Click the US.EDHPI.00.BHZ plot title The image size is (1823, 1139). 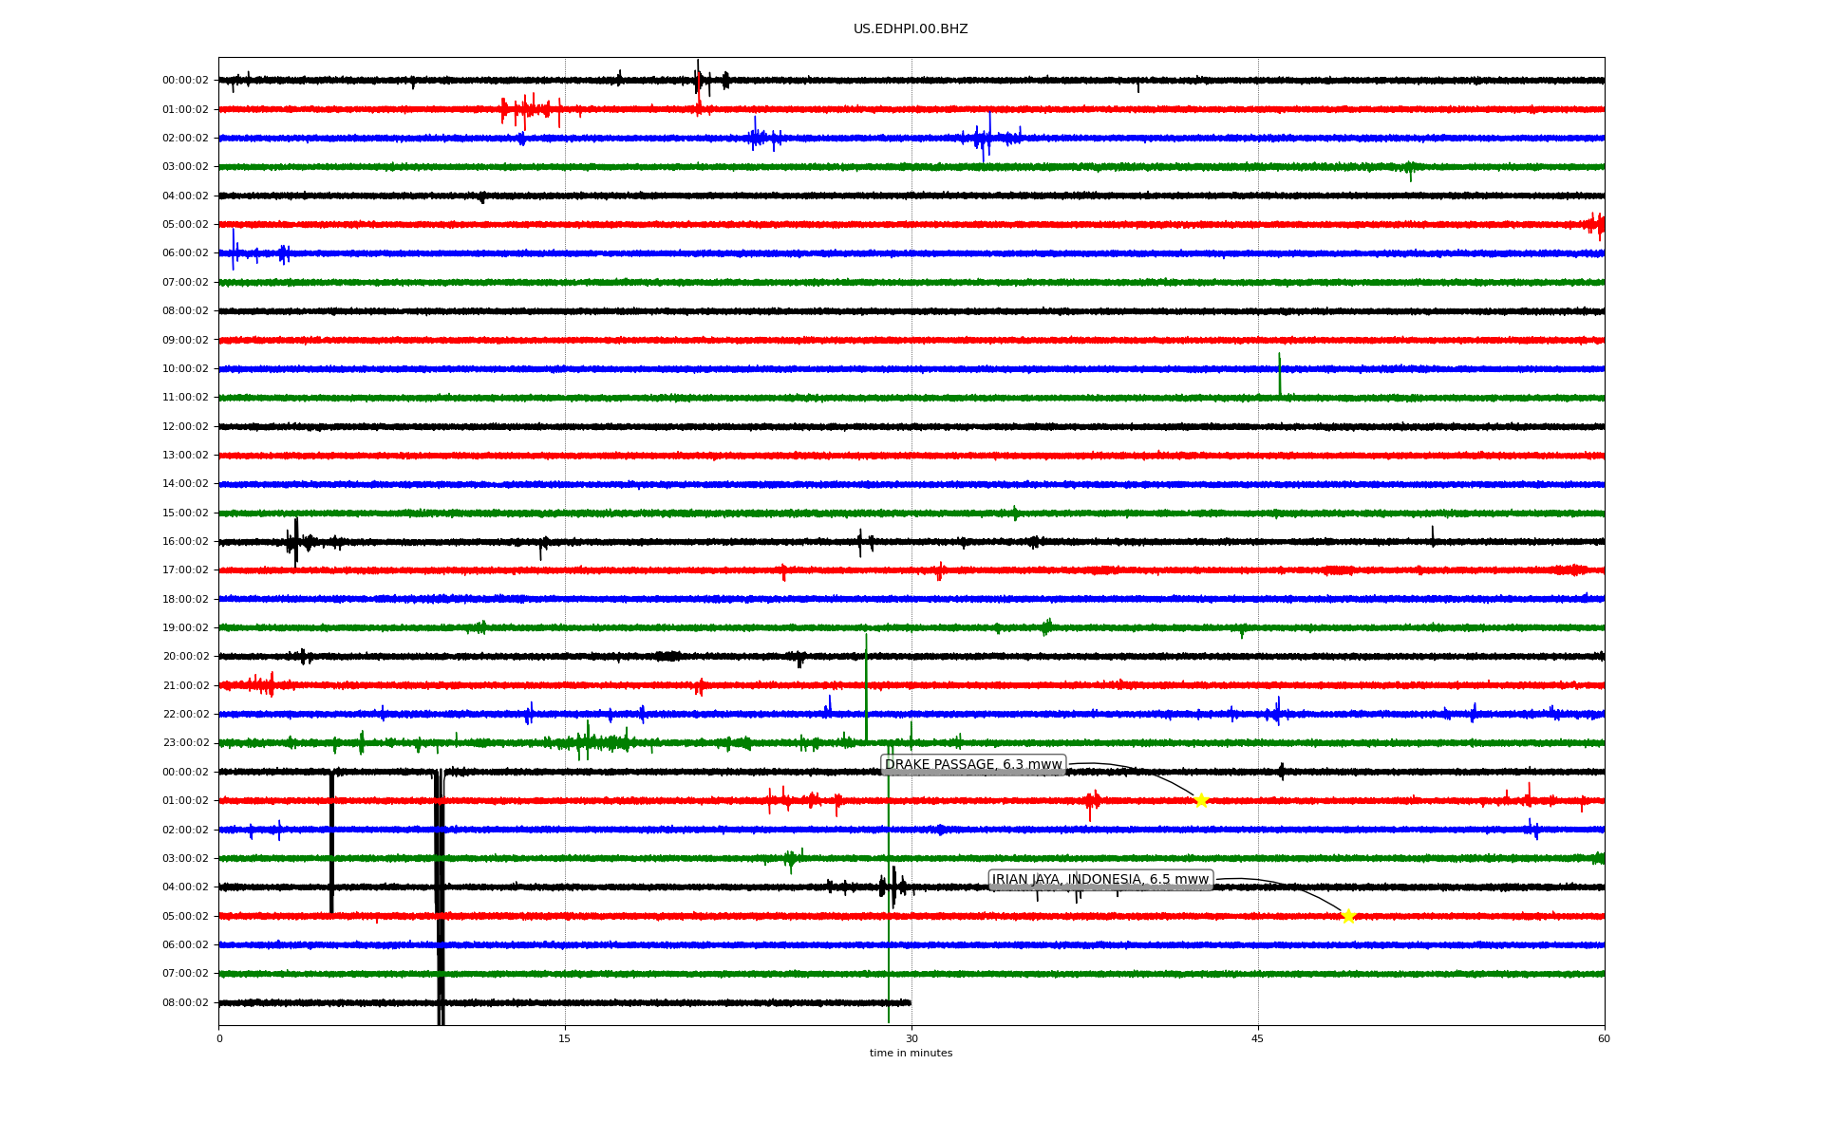pos(911,29)
